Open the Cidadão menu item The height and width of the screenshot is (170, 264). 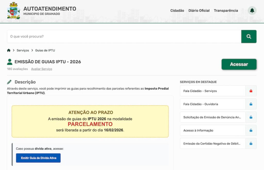click(177, 10)
